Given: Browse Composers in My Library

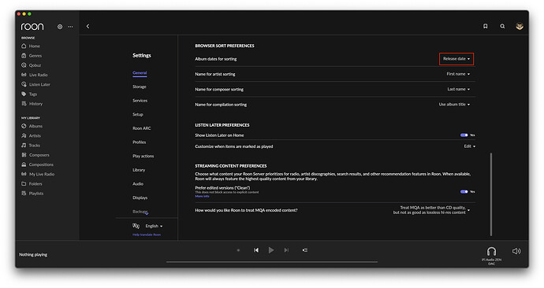Looking at the screenshot, I should point(35,155).
